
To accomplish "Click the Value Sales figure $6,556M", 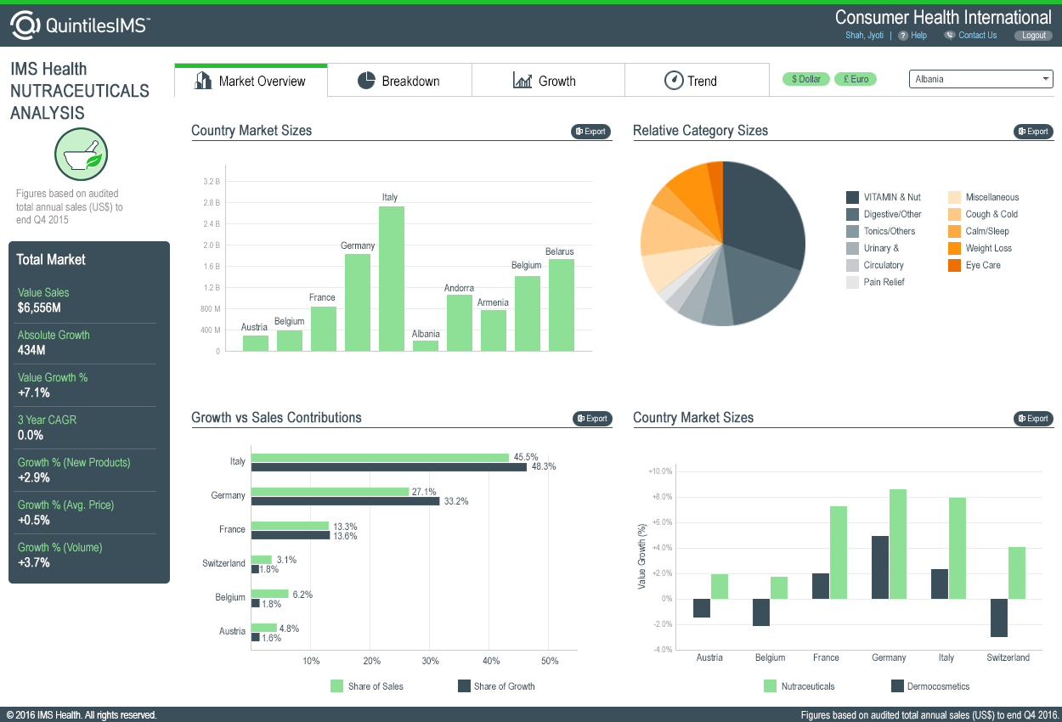I will click(39, 308).
